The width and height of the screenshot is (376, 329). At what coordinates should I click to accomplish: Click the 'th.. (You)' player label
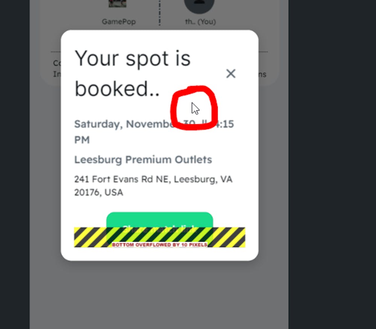200,21
